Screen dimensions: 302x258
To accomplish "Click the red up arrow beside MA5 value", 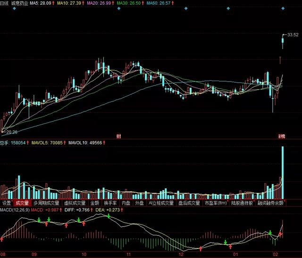I will click(53, 3).
